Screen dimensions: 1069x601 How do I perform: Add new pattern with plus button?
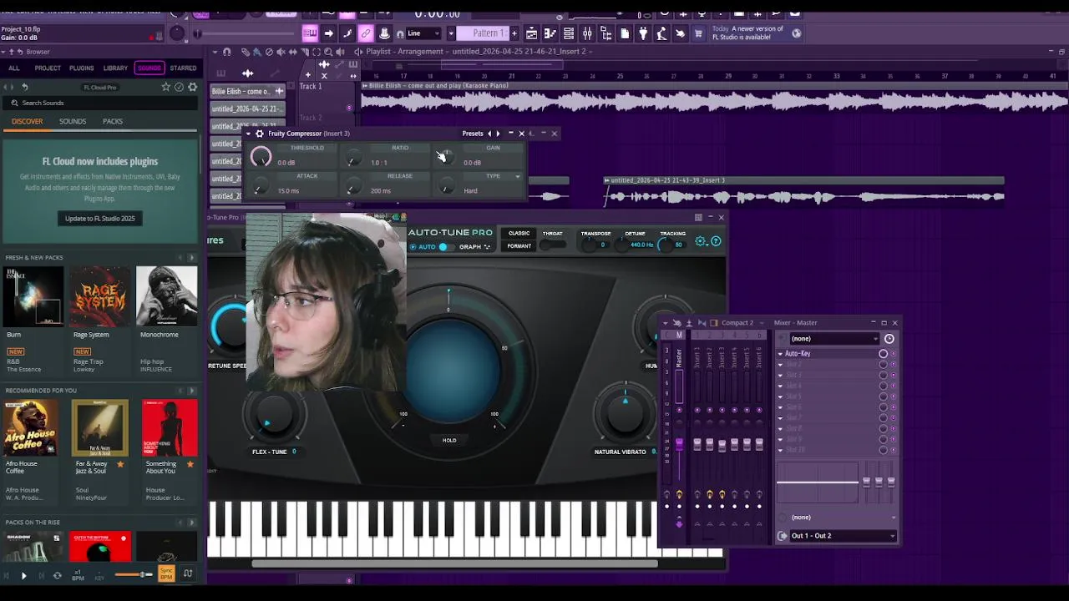pos(514,33)
